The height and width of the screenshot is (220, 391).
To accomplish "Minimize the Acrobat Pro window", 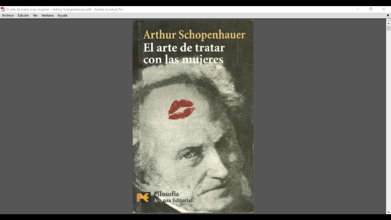I will point(358,9).
